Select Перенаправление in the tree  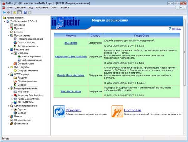coord(28,81)
